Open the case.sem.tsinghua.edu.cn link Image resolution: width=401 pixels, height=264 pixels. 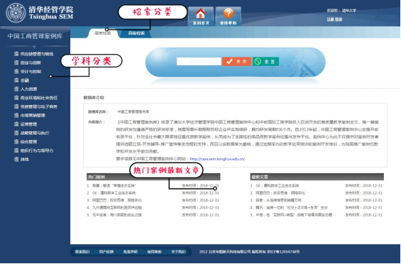217,159
